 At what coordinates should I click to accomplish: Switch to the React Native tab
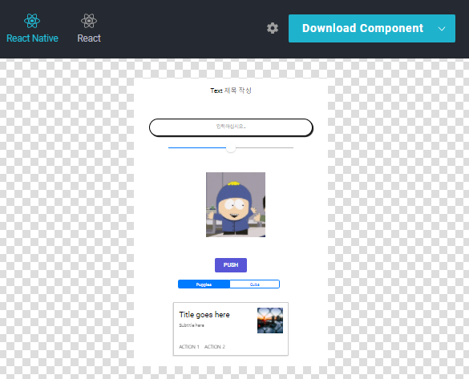[x=32, y=29]
